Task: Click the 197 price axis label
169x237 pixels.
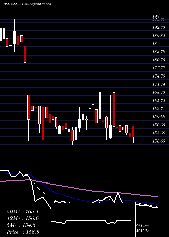Action: click(156, 16)
